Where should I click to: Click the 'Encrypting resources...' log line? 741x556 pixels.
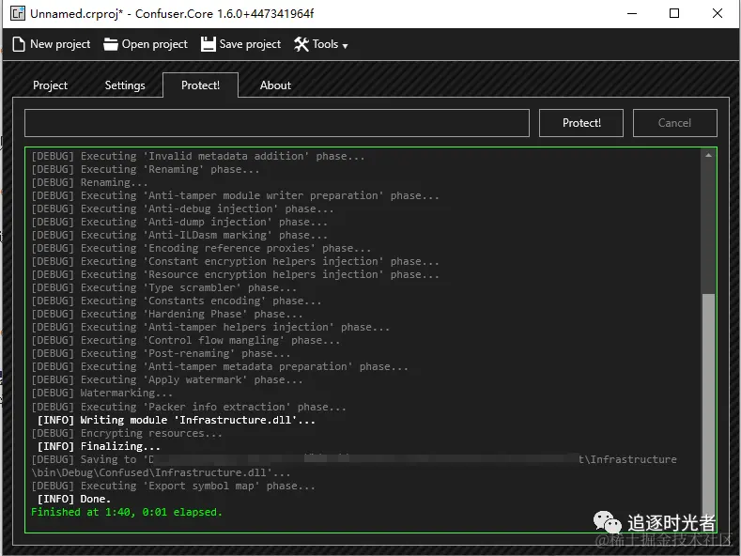click(127, 433)
